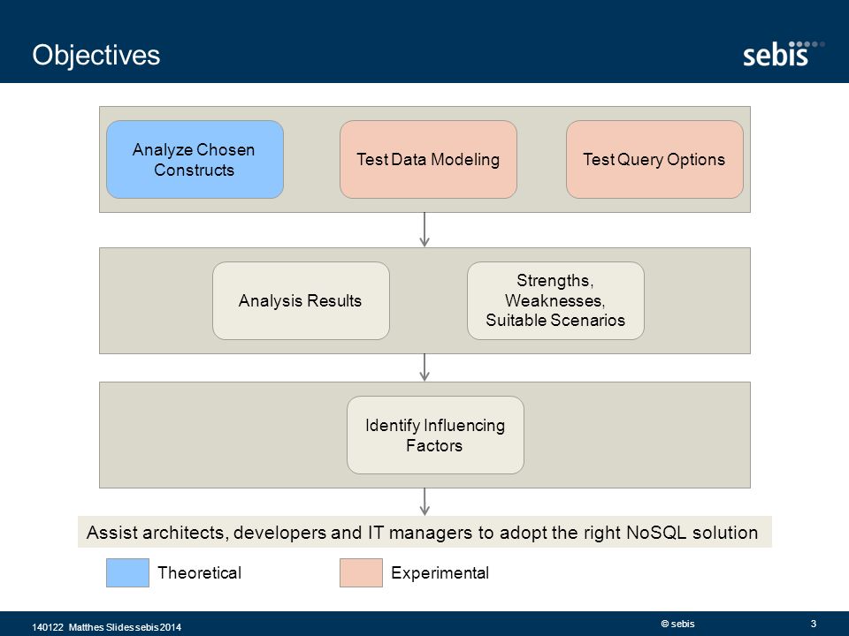849x636 pixels.
Task: Click the arrow below the top row
Action: tap(424, 230)
